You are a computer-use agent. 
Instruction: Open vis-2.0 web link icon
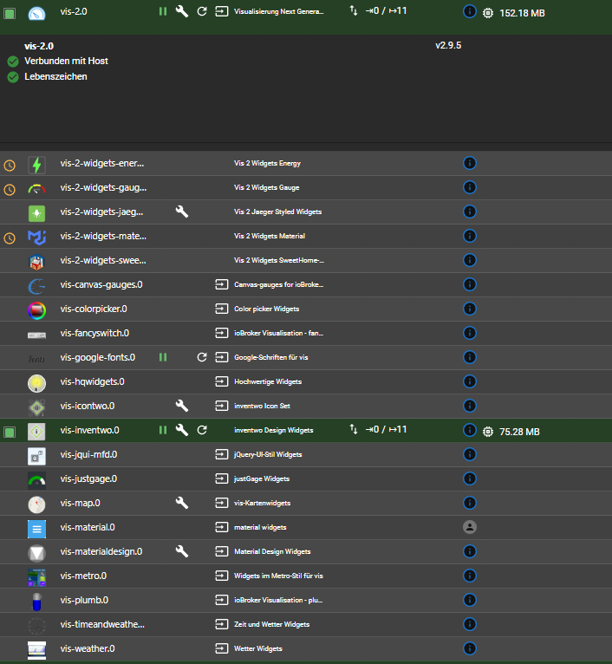(222, 11)
